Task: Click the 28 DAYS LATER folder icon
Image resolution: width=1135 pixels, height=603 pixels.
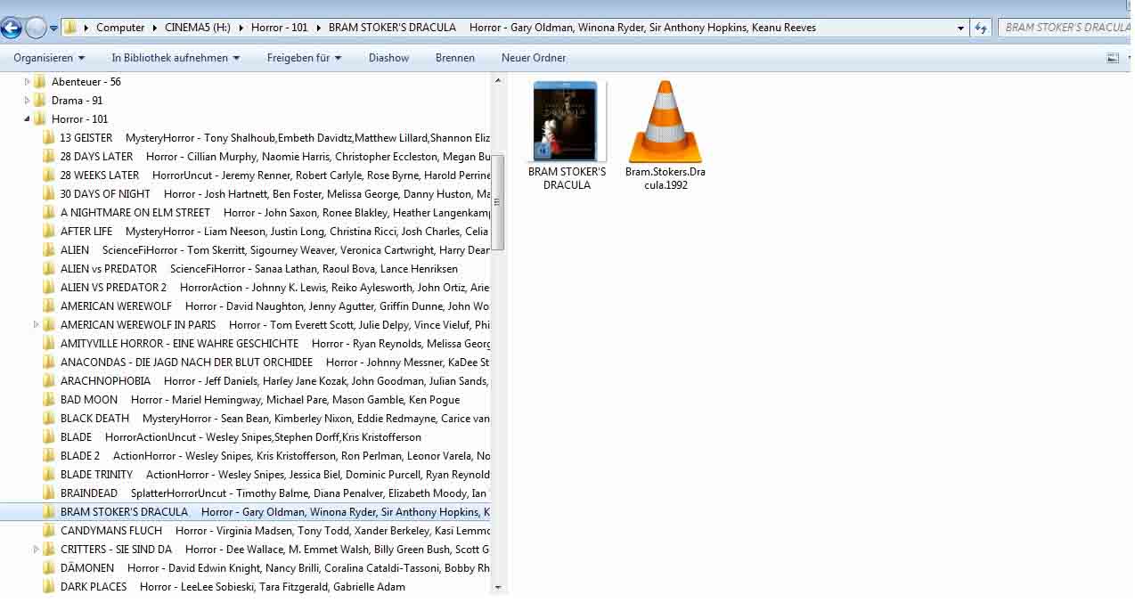Action: 49,157
